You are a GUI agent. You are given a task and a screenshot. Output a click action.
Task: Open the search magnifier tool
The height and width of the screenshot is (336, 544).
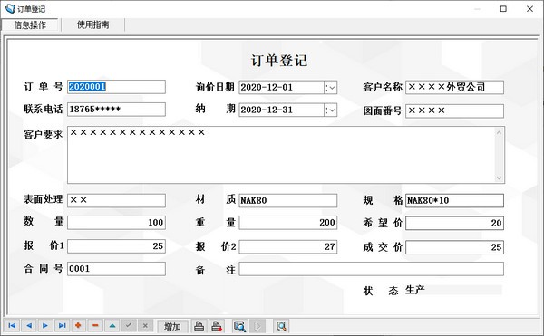[x=239, y=326]
